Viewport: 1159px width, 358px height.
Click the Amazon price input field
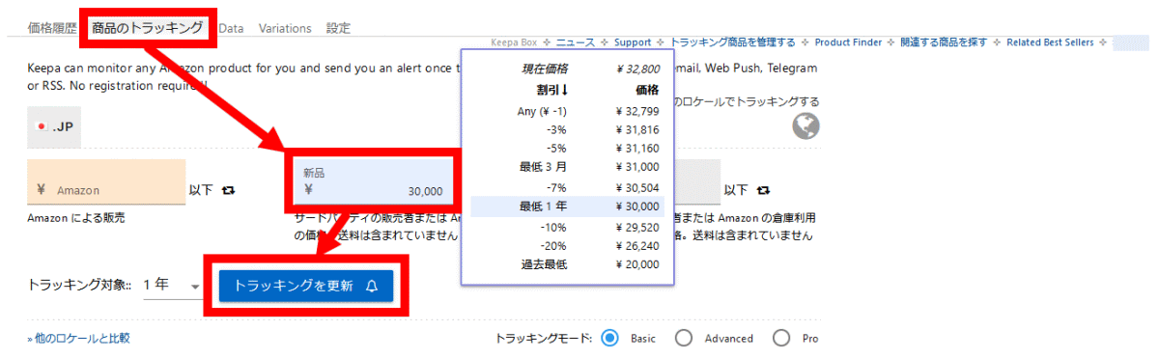coord(106,182)
